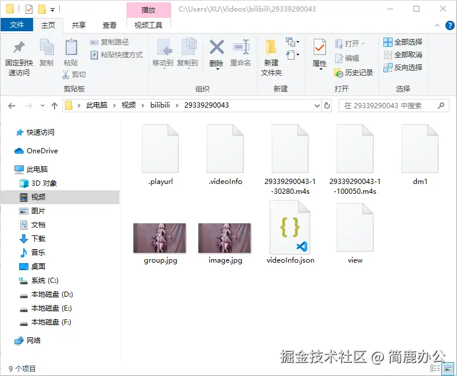Screen dimensions: 457x376
Task: Select 3D 对象 in the navigation pane
Action: point(38,183)
